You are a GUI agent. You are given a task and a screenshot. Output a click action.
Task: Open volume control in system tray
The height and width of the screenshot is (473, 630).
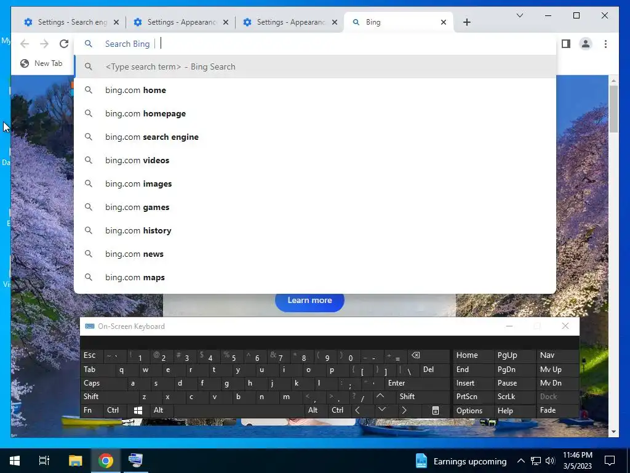[x=550, y=461]
